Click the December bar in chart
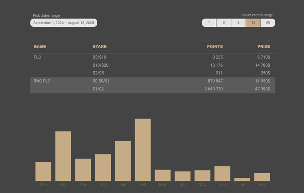This screenshot has height=193, width=304. tap(103, 167)
